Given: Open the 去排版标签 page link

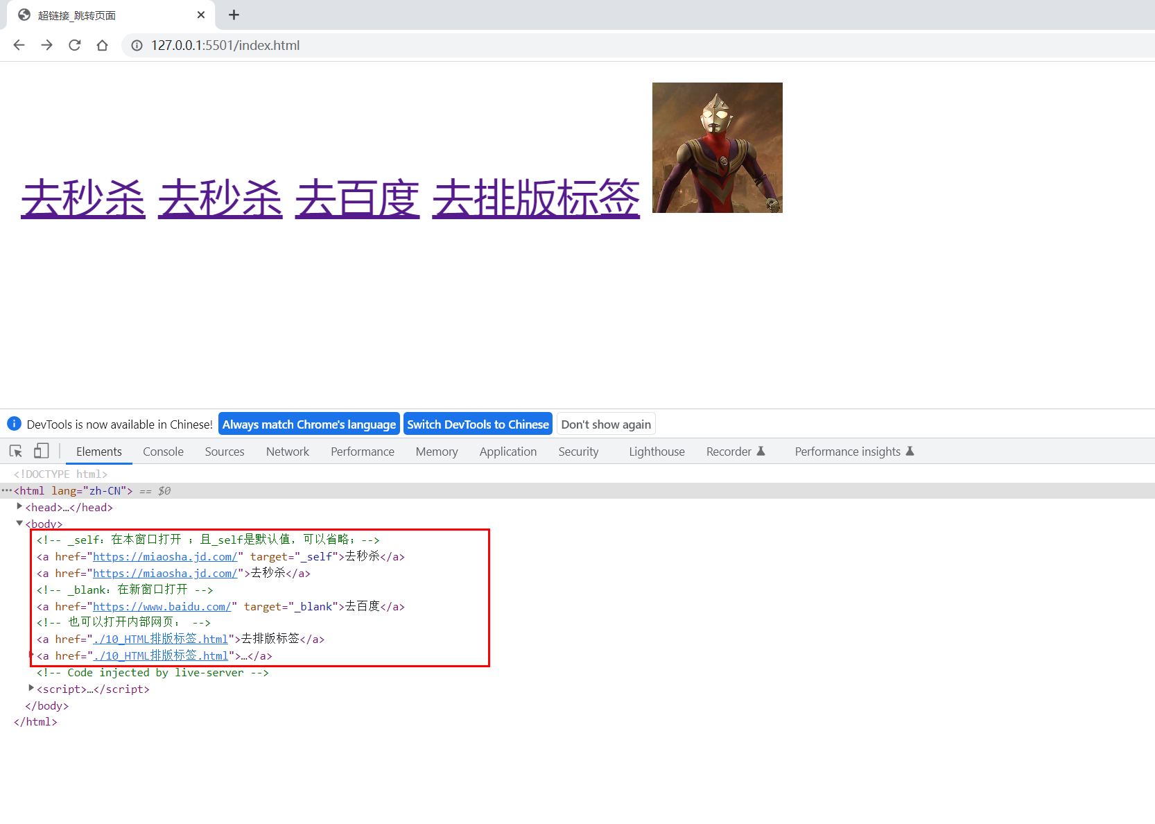Looking at the screenshot, I should [536, 198].
